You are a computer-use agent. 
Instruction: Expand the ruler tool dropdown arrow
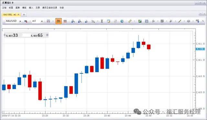(x=135, y=21)
